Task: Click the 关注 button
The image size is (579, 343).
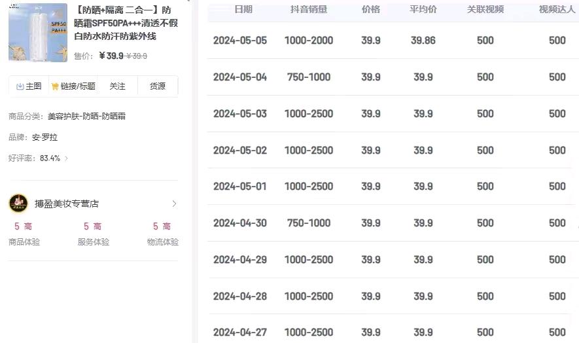Action: pos(117,86)
